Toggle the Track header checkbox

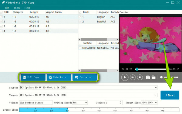point(80,12)
